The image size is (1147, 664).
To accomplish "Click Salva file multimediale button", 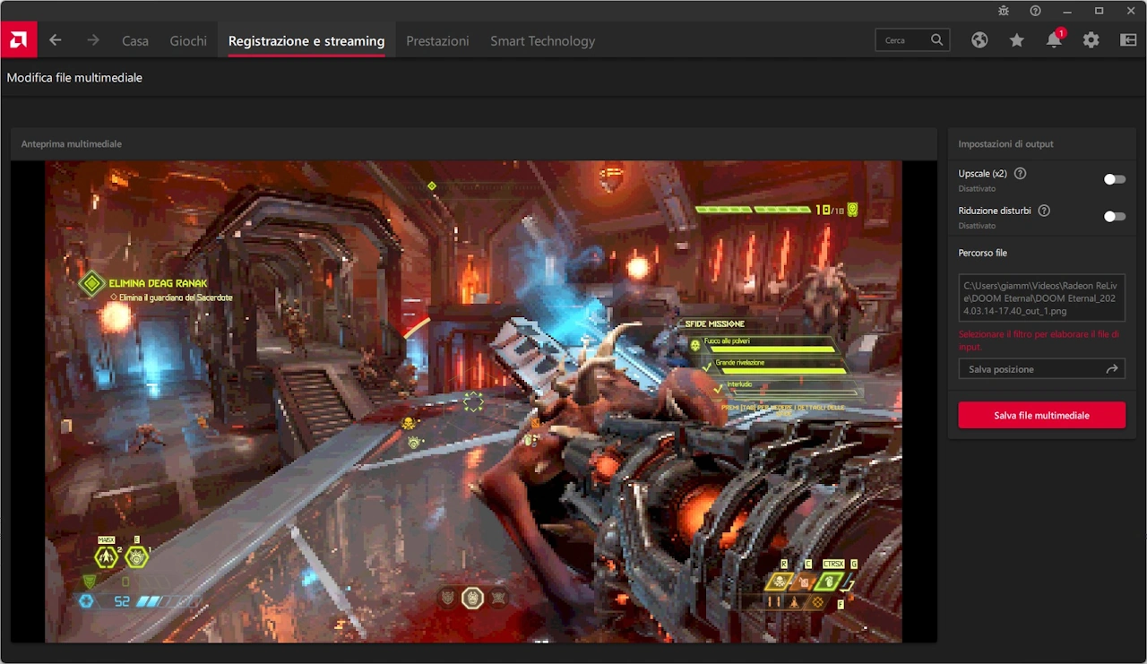I will [1041, 415].
